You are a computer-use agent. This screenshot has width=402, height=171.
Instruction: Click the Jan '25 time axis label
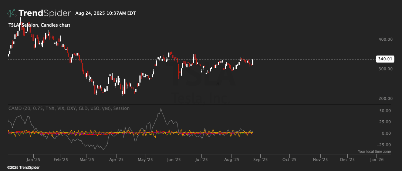pyautogui.click(x=34, y=160)
